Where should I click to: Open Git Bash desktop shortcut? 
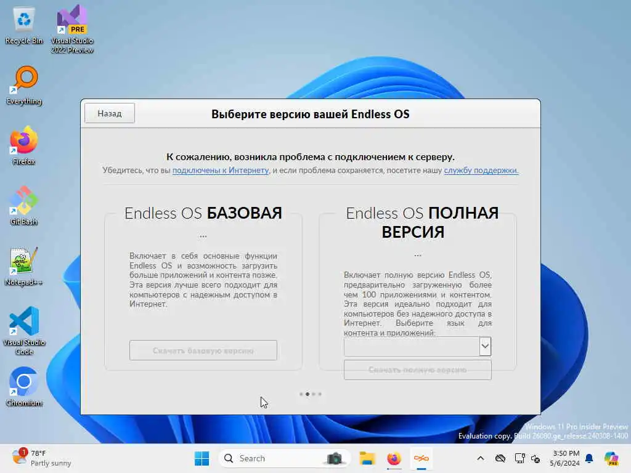pos(24,206)
